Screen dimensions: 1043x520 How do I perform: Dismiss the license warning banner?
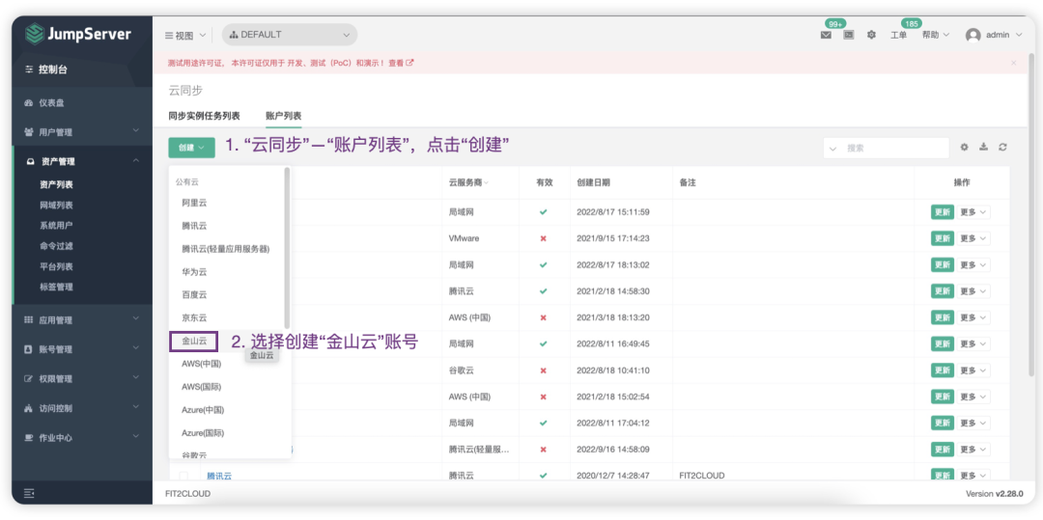click(1014, 63)
